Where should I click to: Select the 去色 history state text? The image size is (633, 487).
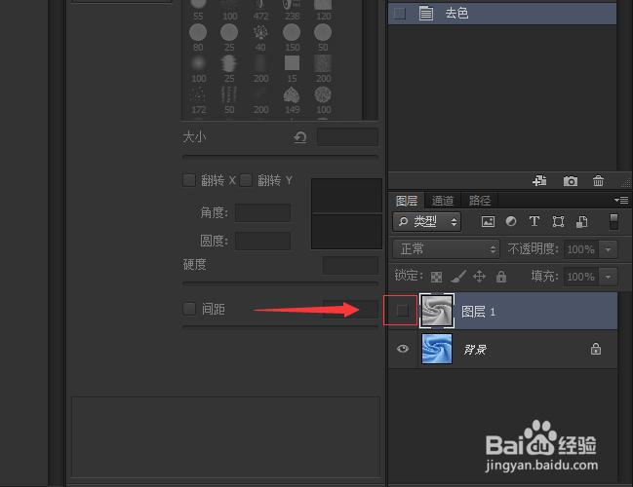point(457,14)
